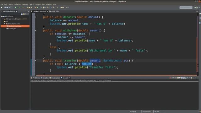Click Remove Launch X icon in console toolbar
This screenshot has width=201, height=113.
click(172, 78)
